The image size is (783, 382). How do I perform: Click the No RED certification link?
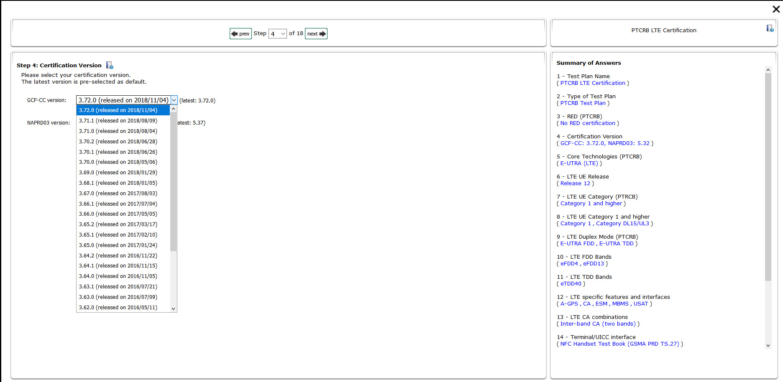[x=588, y=123]
